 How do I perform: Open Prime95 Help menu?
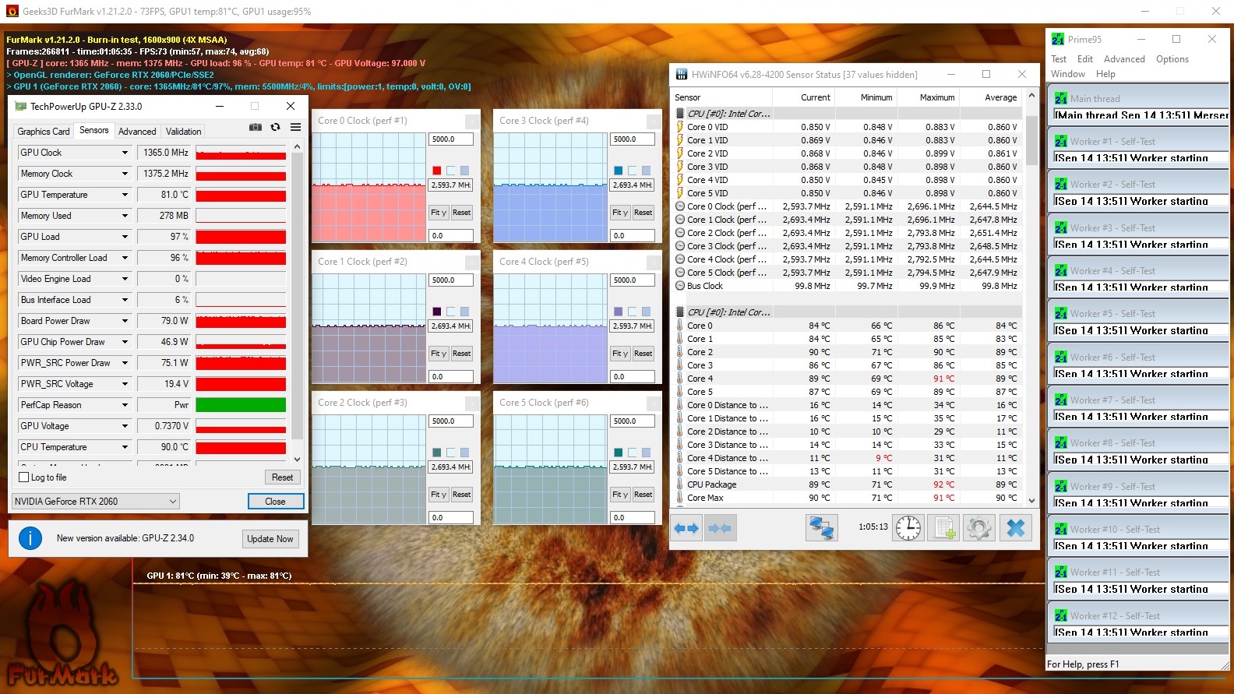[x=1105, y=74]
